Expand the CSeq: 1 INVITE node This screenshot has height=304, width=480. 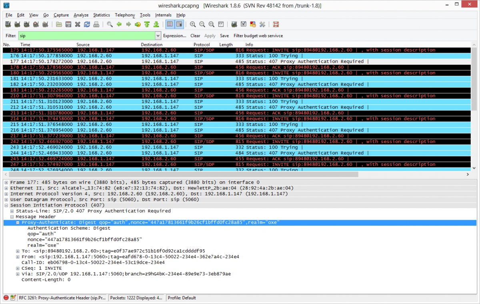click(x=18, y=268)
